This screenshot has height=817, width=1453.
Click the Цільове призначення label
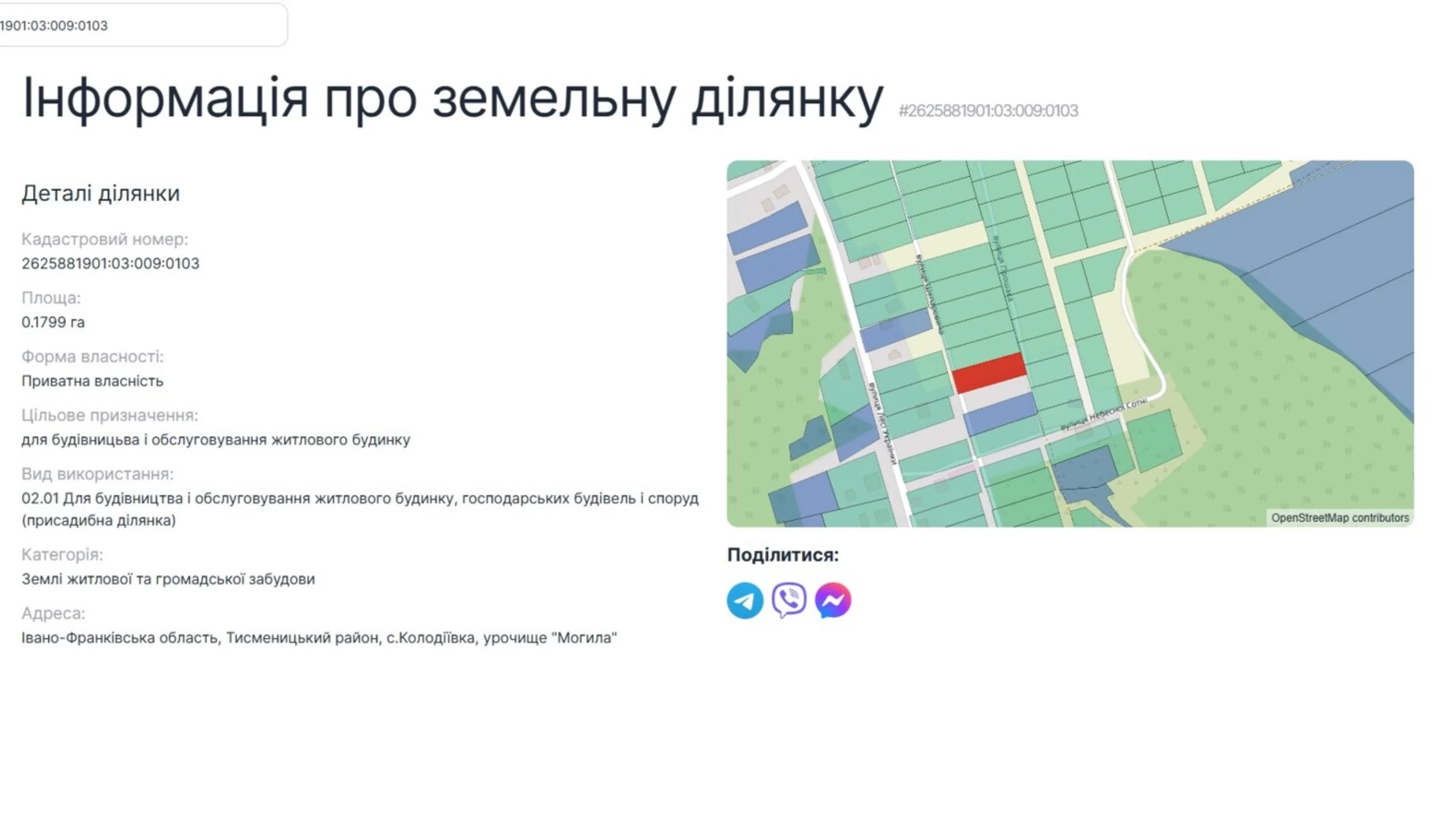(x=110, y=416)
